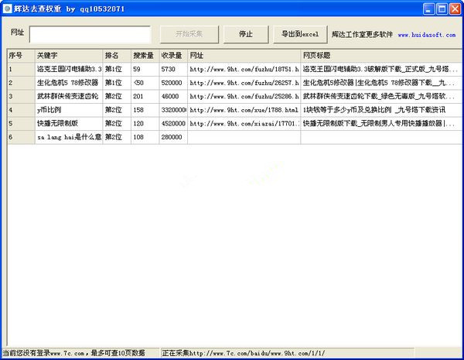Click the URL ending fuzhu/26257
This screenshot has height=360, width=464.
(244, 83)
